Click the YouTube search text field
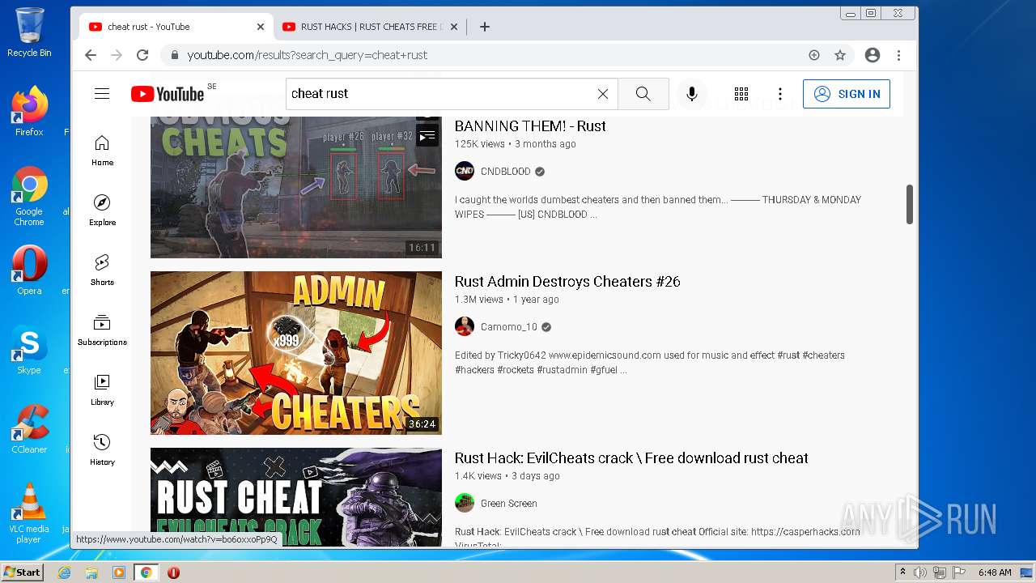This screenshot has width=1036, height=583. click(441, 94)
